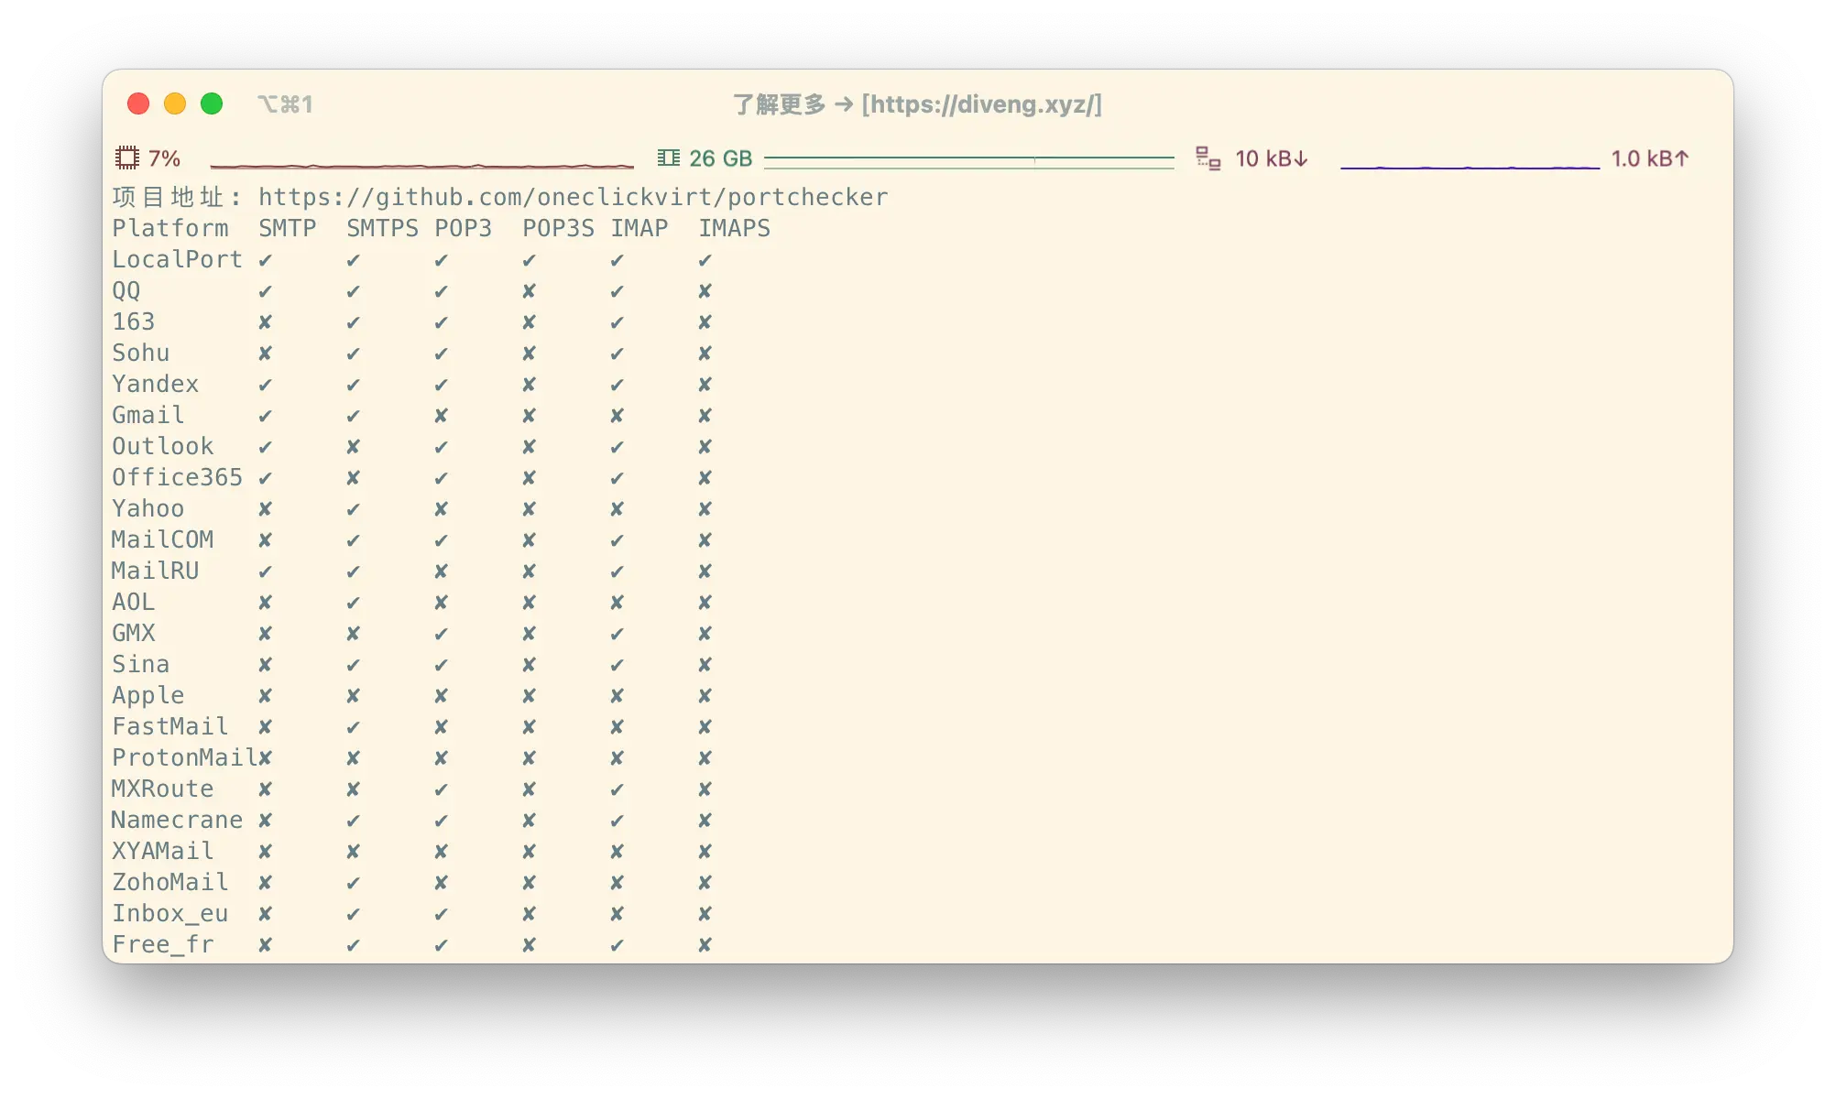
Task: Click the Sina row label
Action: click(141, 664)
